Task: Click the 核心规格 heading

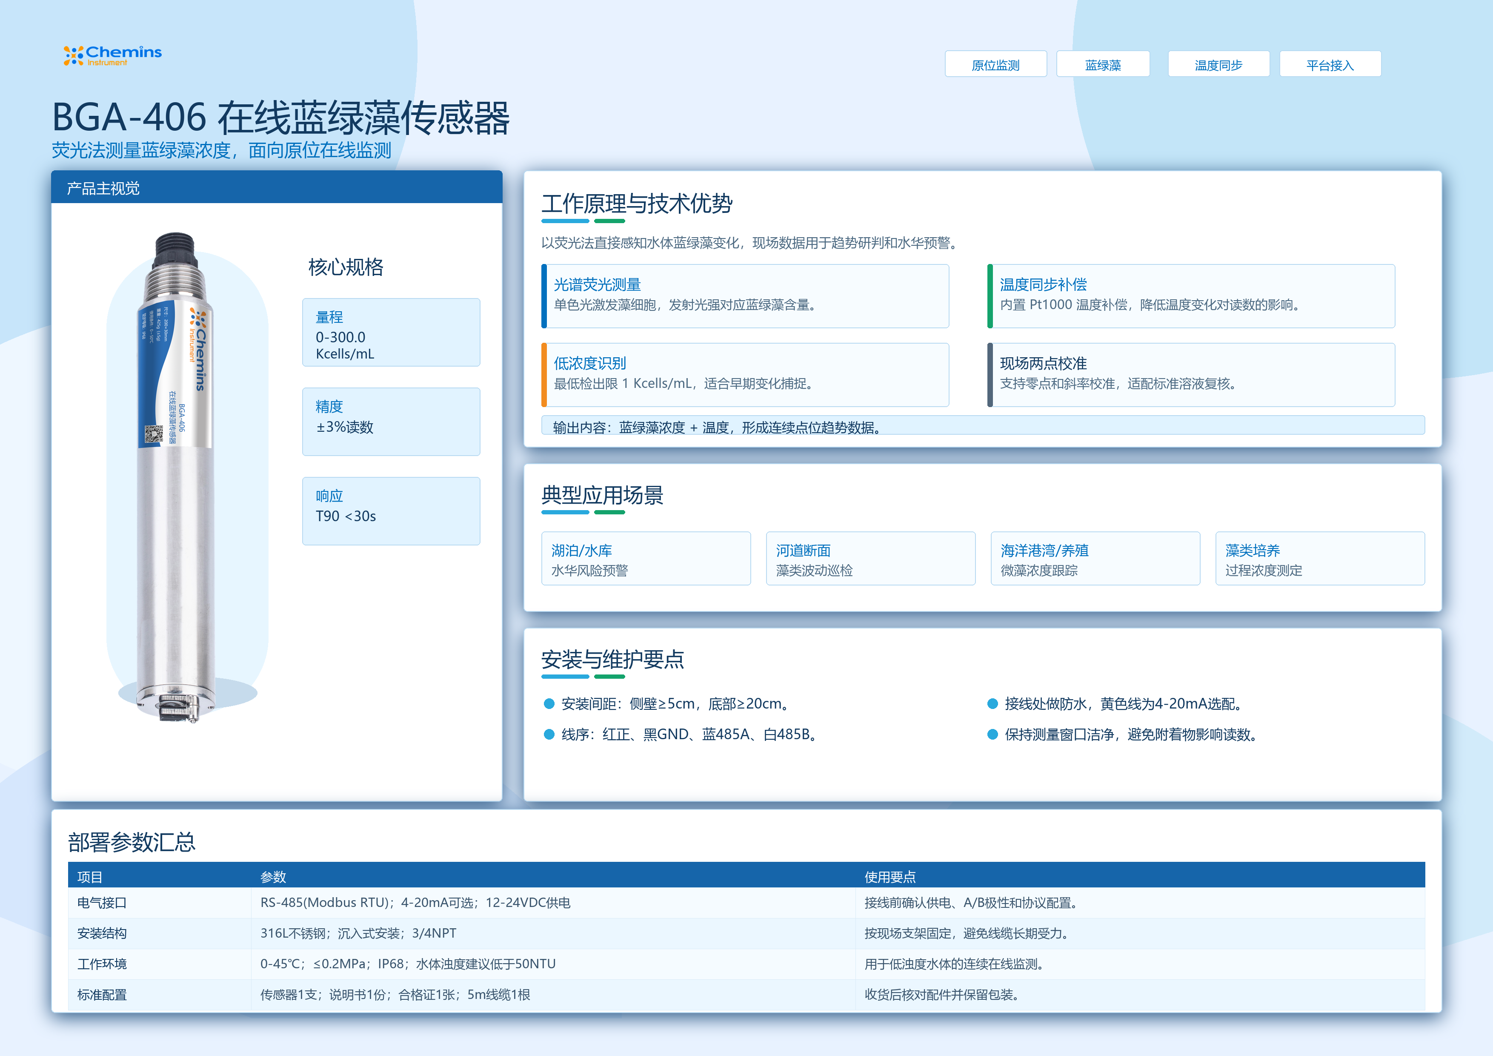Action: tap(345, 267)
